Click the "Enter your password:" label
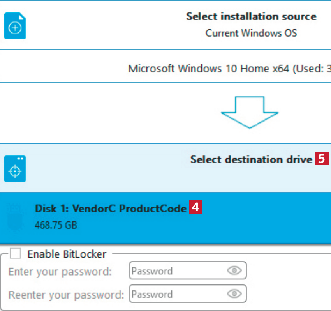Screen dimensions: 331x311 (x=60, y=271)
